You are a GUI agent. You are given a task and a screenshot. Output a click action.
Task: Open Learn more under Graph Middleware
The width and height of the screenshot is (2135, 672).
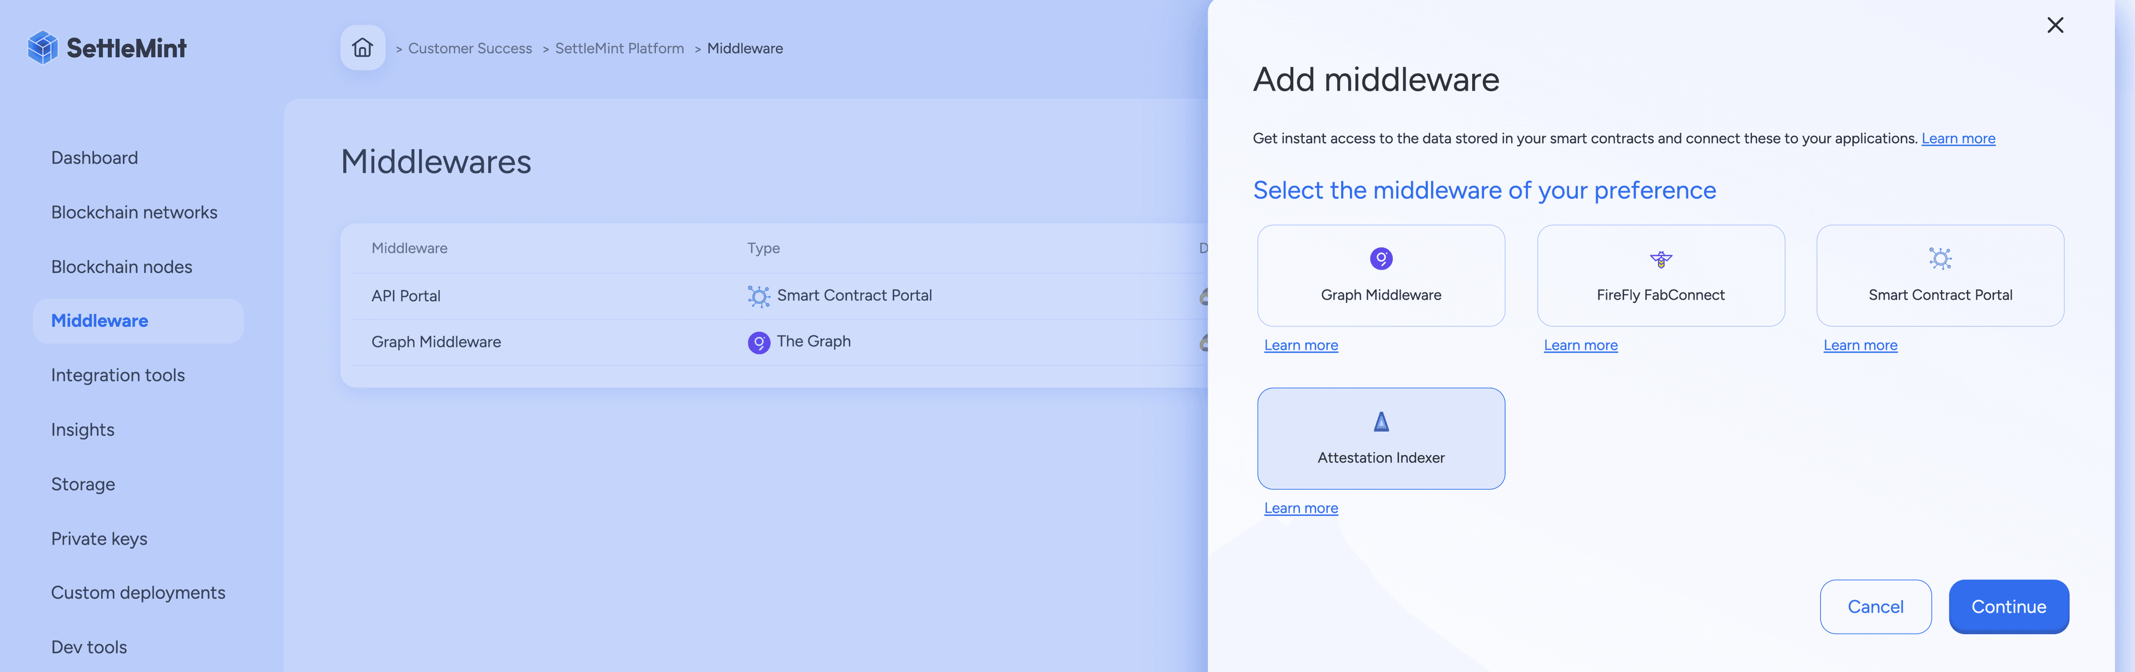[1300, 345]
